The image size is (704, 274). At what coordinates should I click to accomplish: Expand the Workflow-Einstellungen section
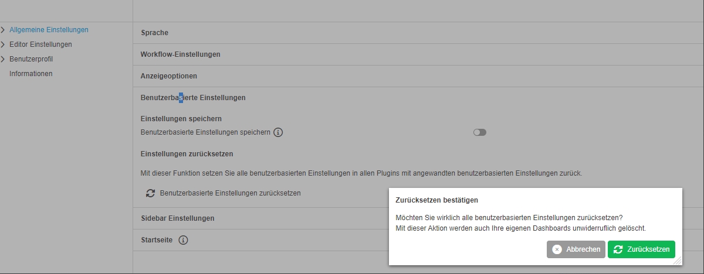tap(181, 54)
